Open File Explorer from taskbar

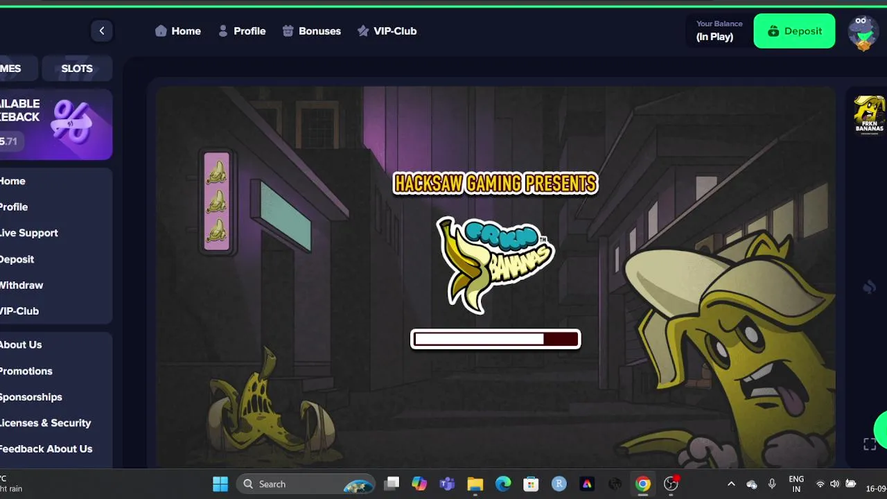(475, 484)
